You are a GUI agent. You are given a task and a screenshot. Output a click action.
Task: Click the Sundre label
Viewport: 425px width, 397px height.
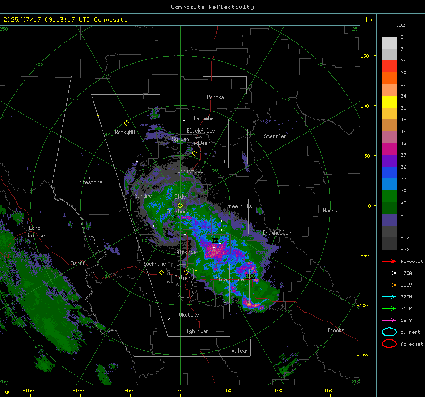pos(143,195)
